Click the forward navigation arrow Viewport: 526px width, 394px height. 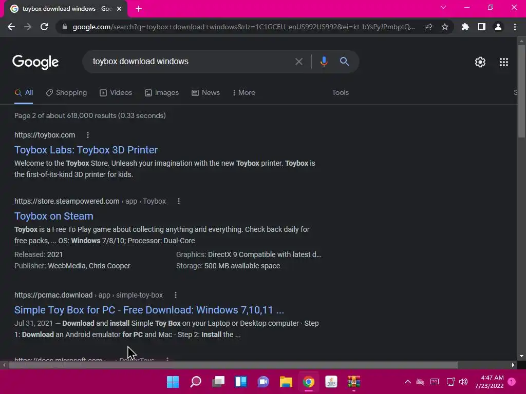tap(28, 27)
